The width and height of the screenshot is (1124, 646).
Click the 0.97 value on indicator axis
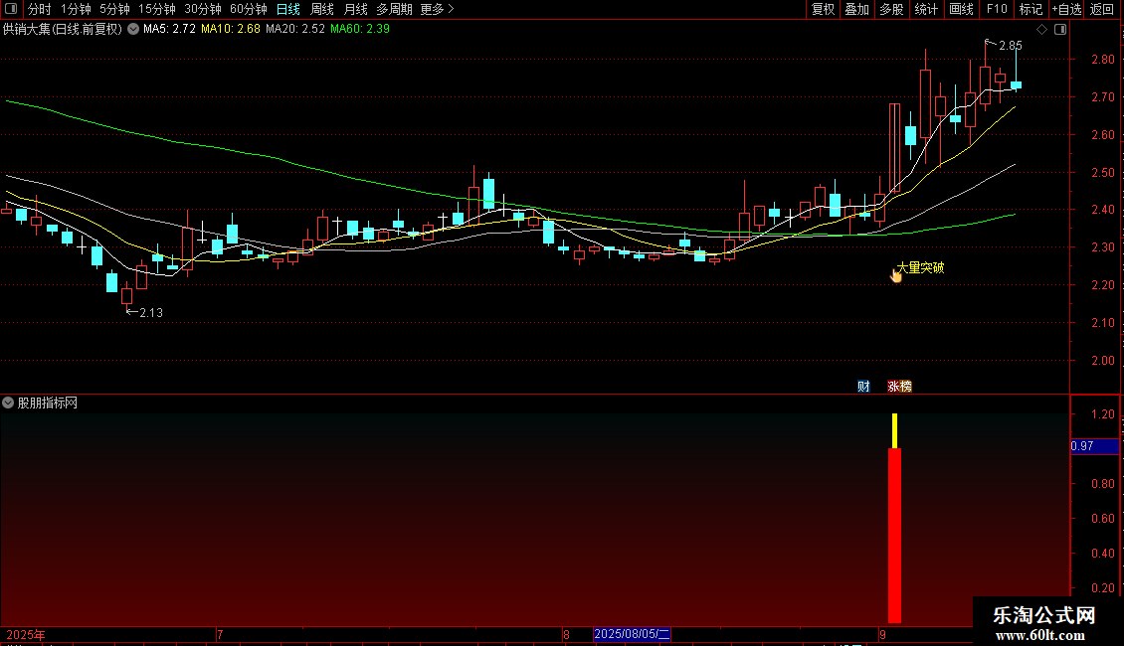[x=1081, y=446]
